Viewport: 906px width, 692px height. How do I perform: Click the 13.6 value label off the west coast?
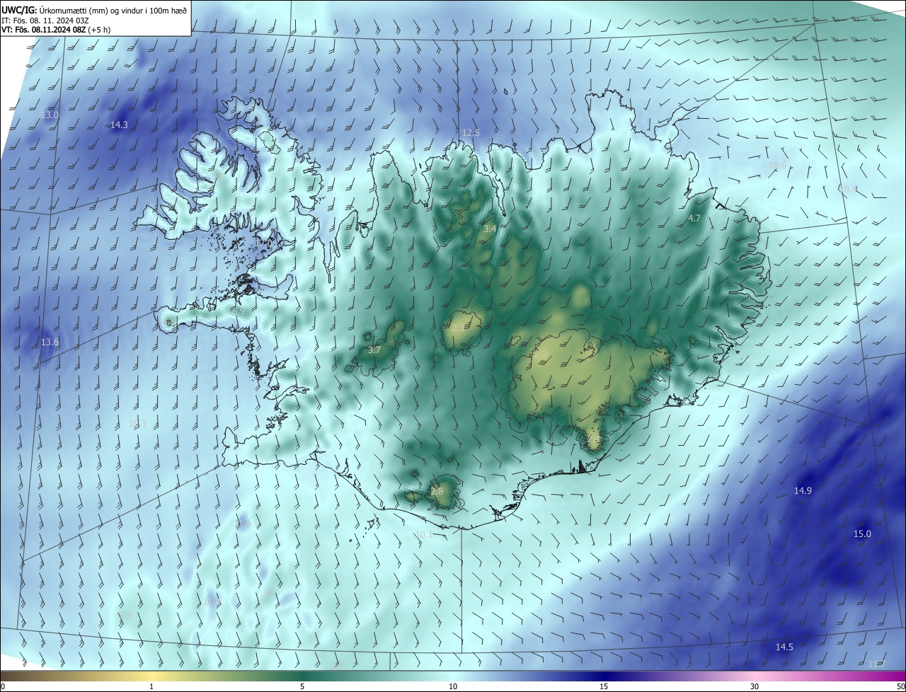(50, 342)
